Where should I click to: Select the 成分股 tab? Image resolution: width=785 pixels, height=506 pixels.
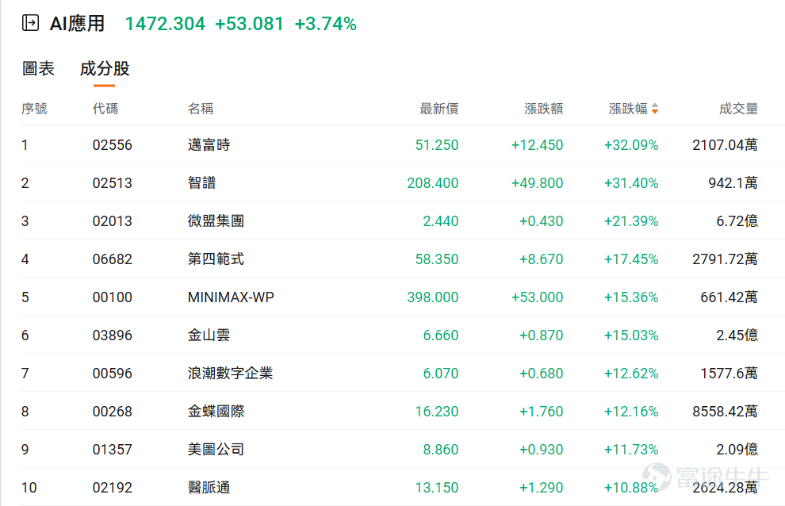[105, 69]
